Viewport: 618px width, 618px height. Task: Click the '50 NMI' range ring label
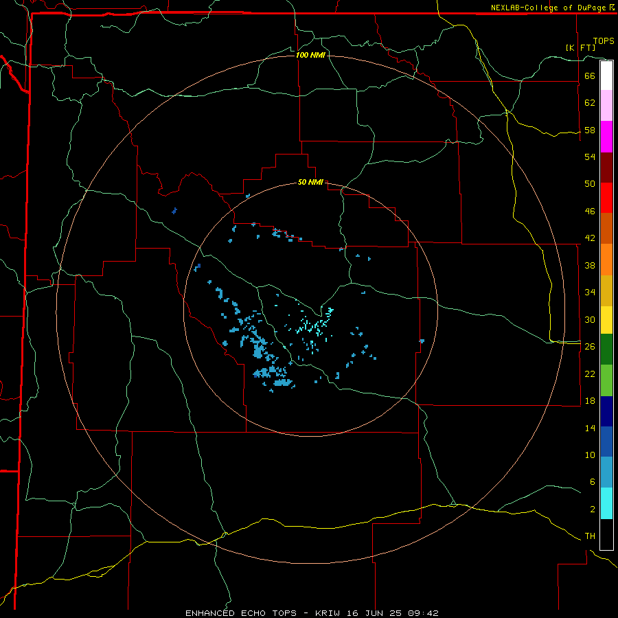310,182
